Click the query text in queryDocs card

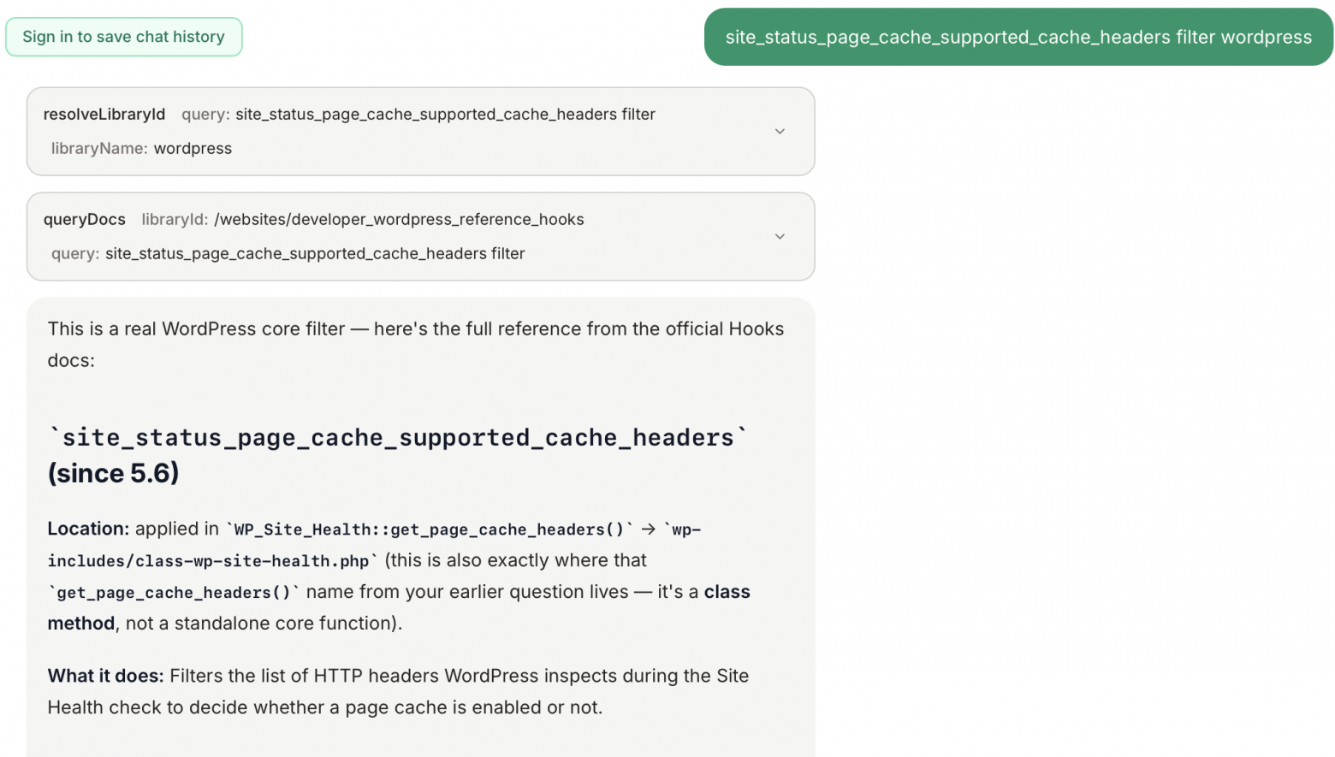point(315,254)
